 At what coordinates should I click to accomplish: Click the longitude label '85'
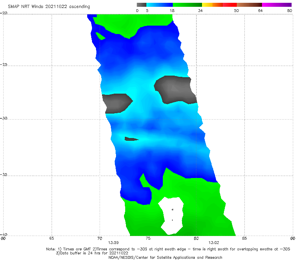tap(244, 238)
